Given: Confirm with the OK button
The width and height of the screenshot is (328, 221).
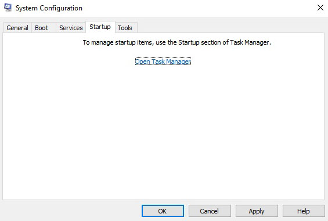Looking at the screenshot, I should coord(163,211).
